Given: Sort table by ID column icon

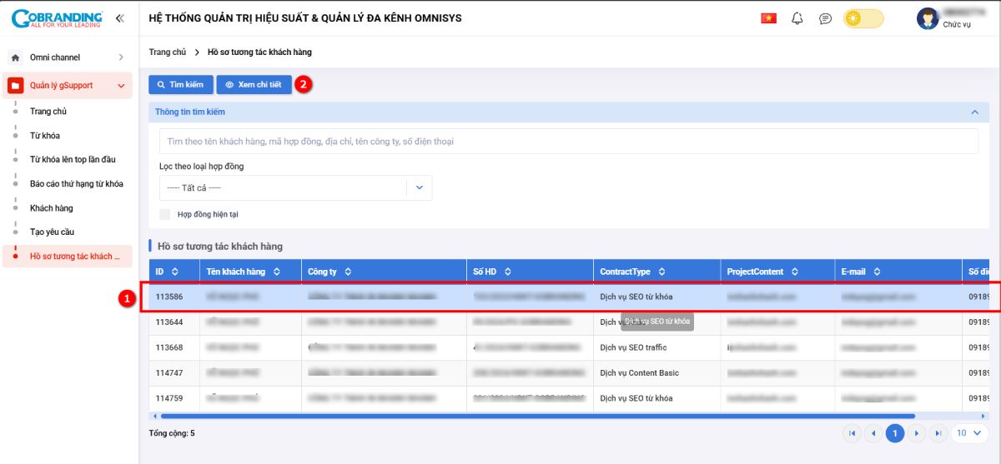Looking at the screenshot, I should point(175,272).
